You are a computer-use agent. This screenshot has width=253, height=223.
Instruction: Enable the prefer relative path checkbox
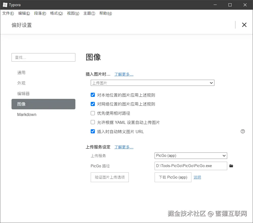pyautogui.click(x=93, y=113)
